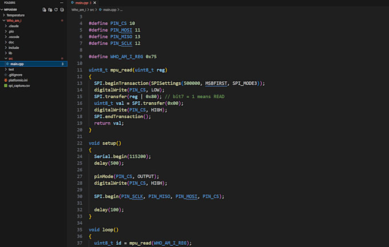Click main.cpp in the breadcrumb path
Viewport: 389px width, 247px height.
pyautogui.click(x=110, y=10)
